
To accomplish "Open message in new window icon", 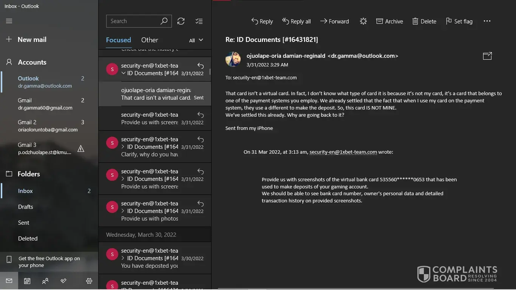I will click(487, 56).
